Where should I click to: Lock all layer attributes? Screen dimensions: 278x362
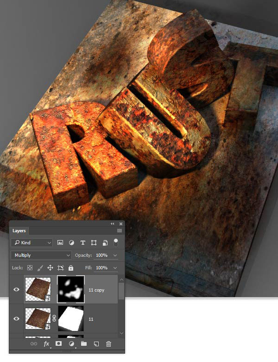coord(71,268)
